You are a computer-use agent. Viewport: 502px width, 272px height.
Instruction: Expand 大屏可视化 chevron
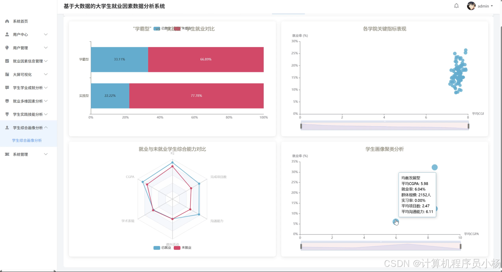tap(46, 74)
